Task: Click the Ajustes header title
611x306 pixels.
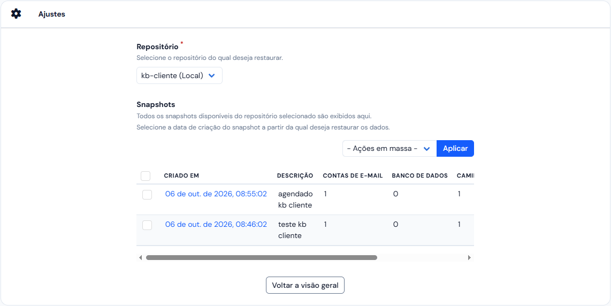Action: pos(52,14)
